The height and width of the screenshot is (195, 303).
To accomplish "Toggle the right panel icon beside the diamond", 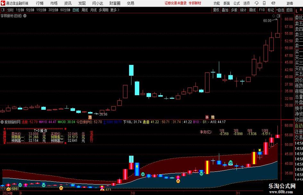I will 278,16.
